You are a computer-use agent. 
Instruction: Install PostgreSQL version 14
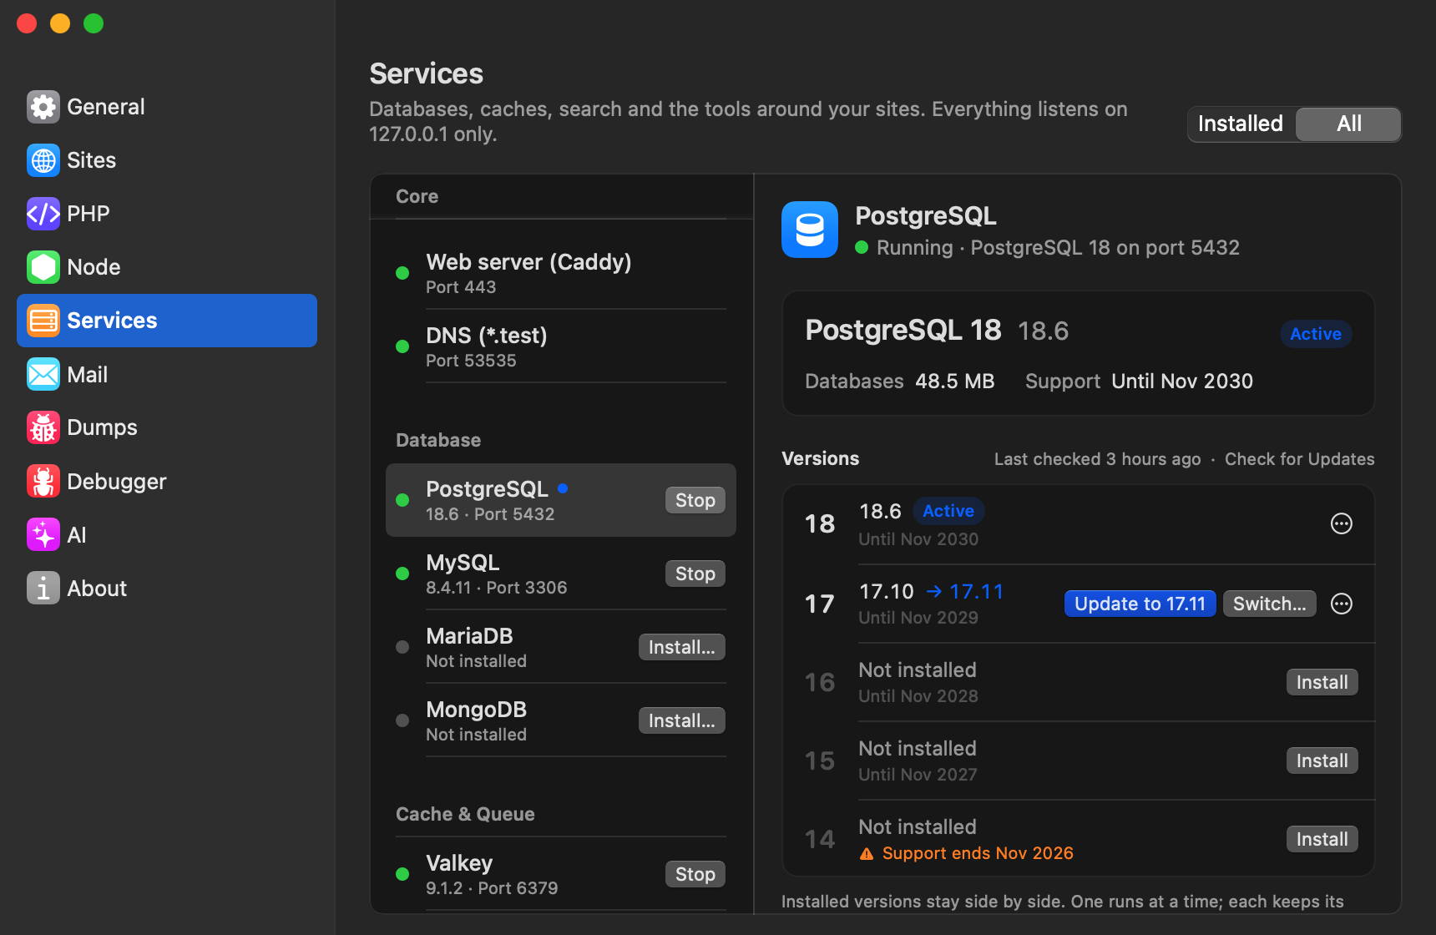[x=1322, y=839]
